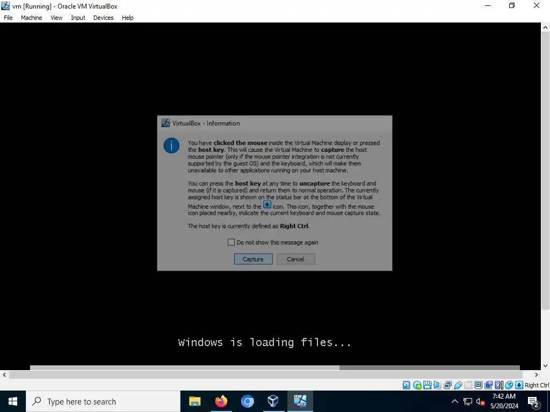This screenshot has height=412, width=550.
Task: Click the display status bar icon
Action: tap(478, 385)
